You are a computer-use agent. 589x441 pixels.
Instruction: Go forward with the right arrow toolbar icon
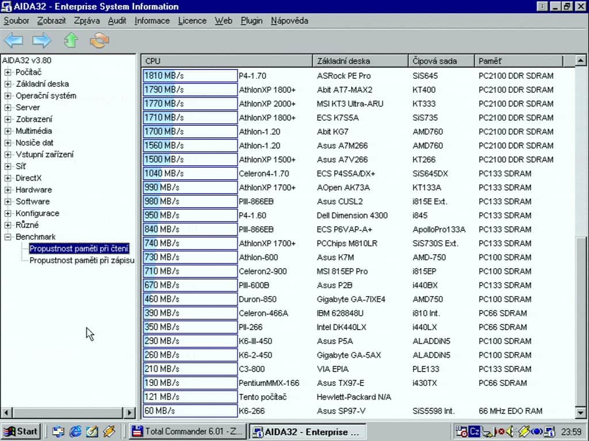coord(41,40)
